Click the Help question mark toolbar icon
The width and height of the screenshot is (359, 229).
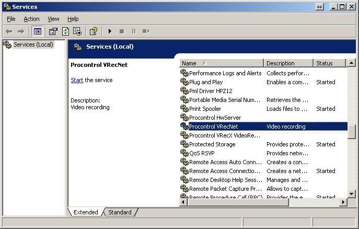click(x=94, y=31)
